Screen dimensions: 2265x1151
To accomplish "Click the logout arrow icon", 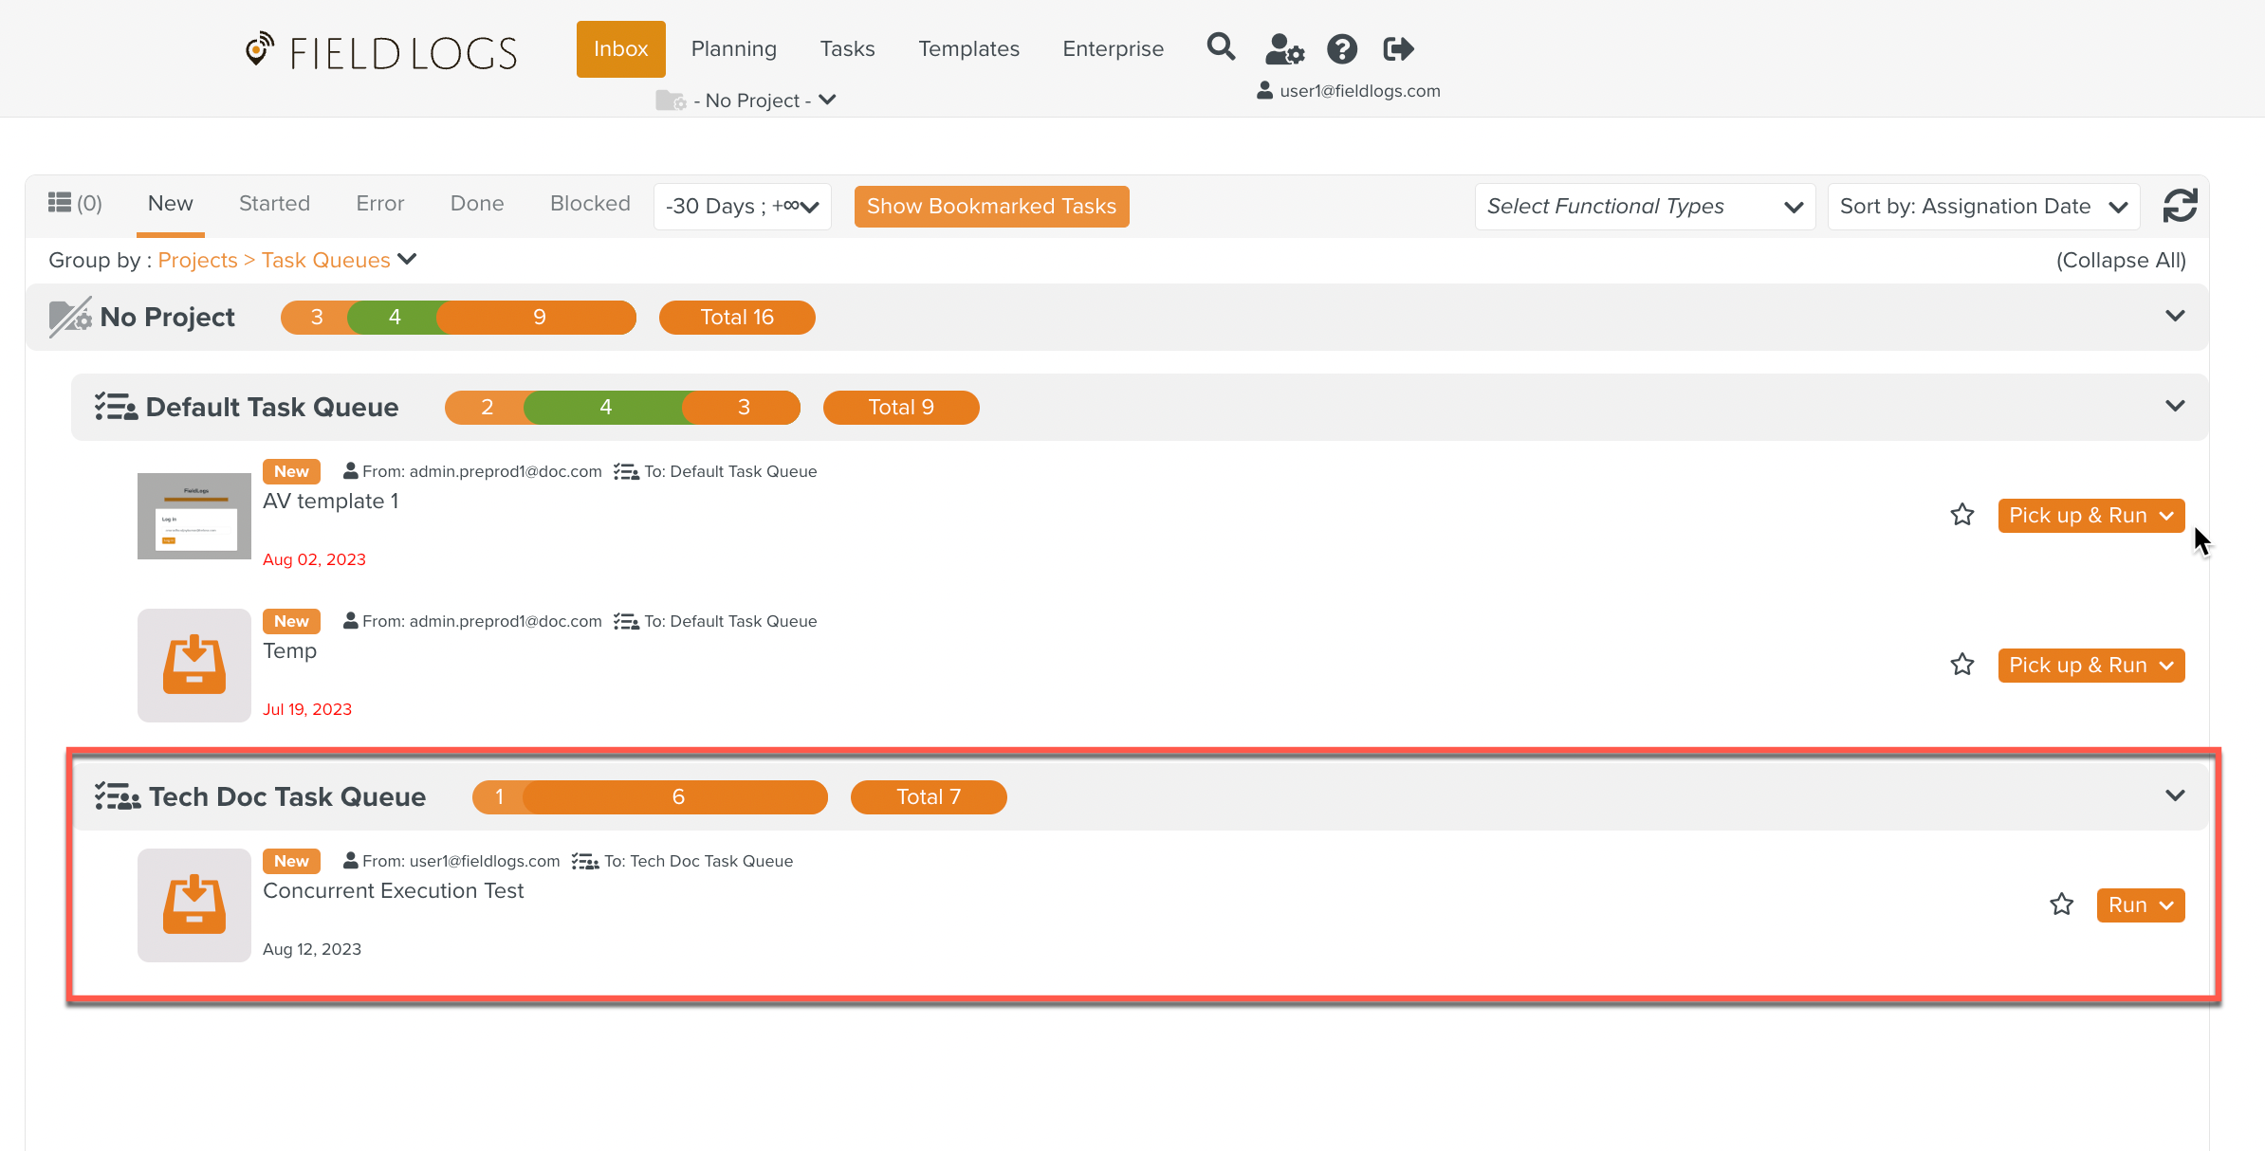I will pos(1398,48).
